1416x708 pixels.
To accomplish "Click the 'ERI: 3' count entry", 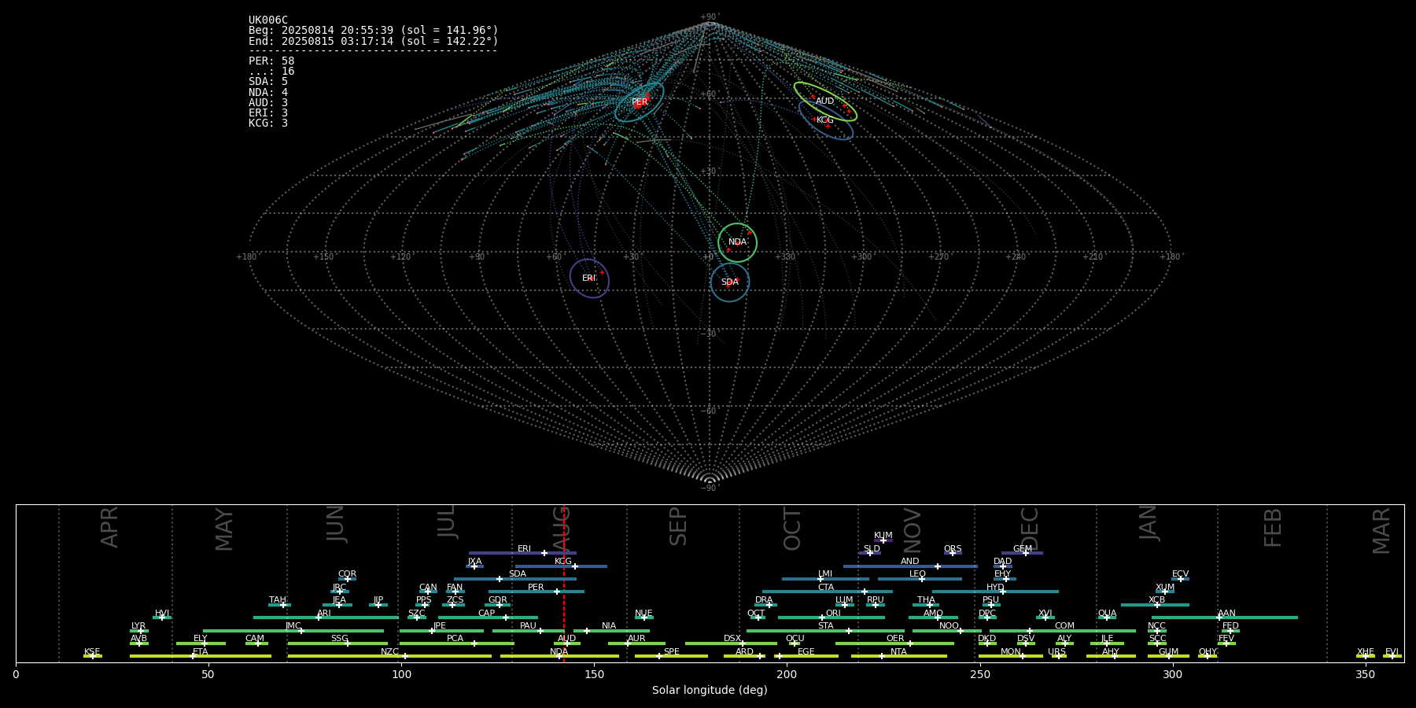I will click(x=268, y=112).
